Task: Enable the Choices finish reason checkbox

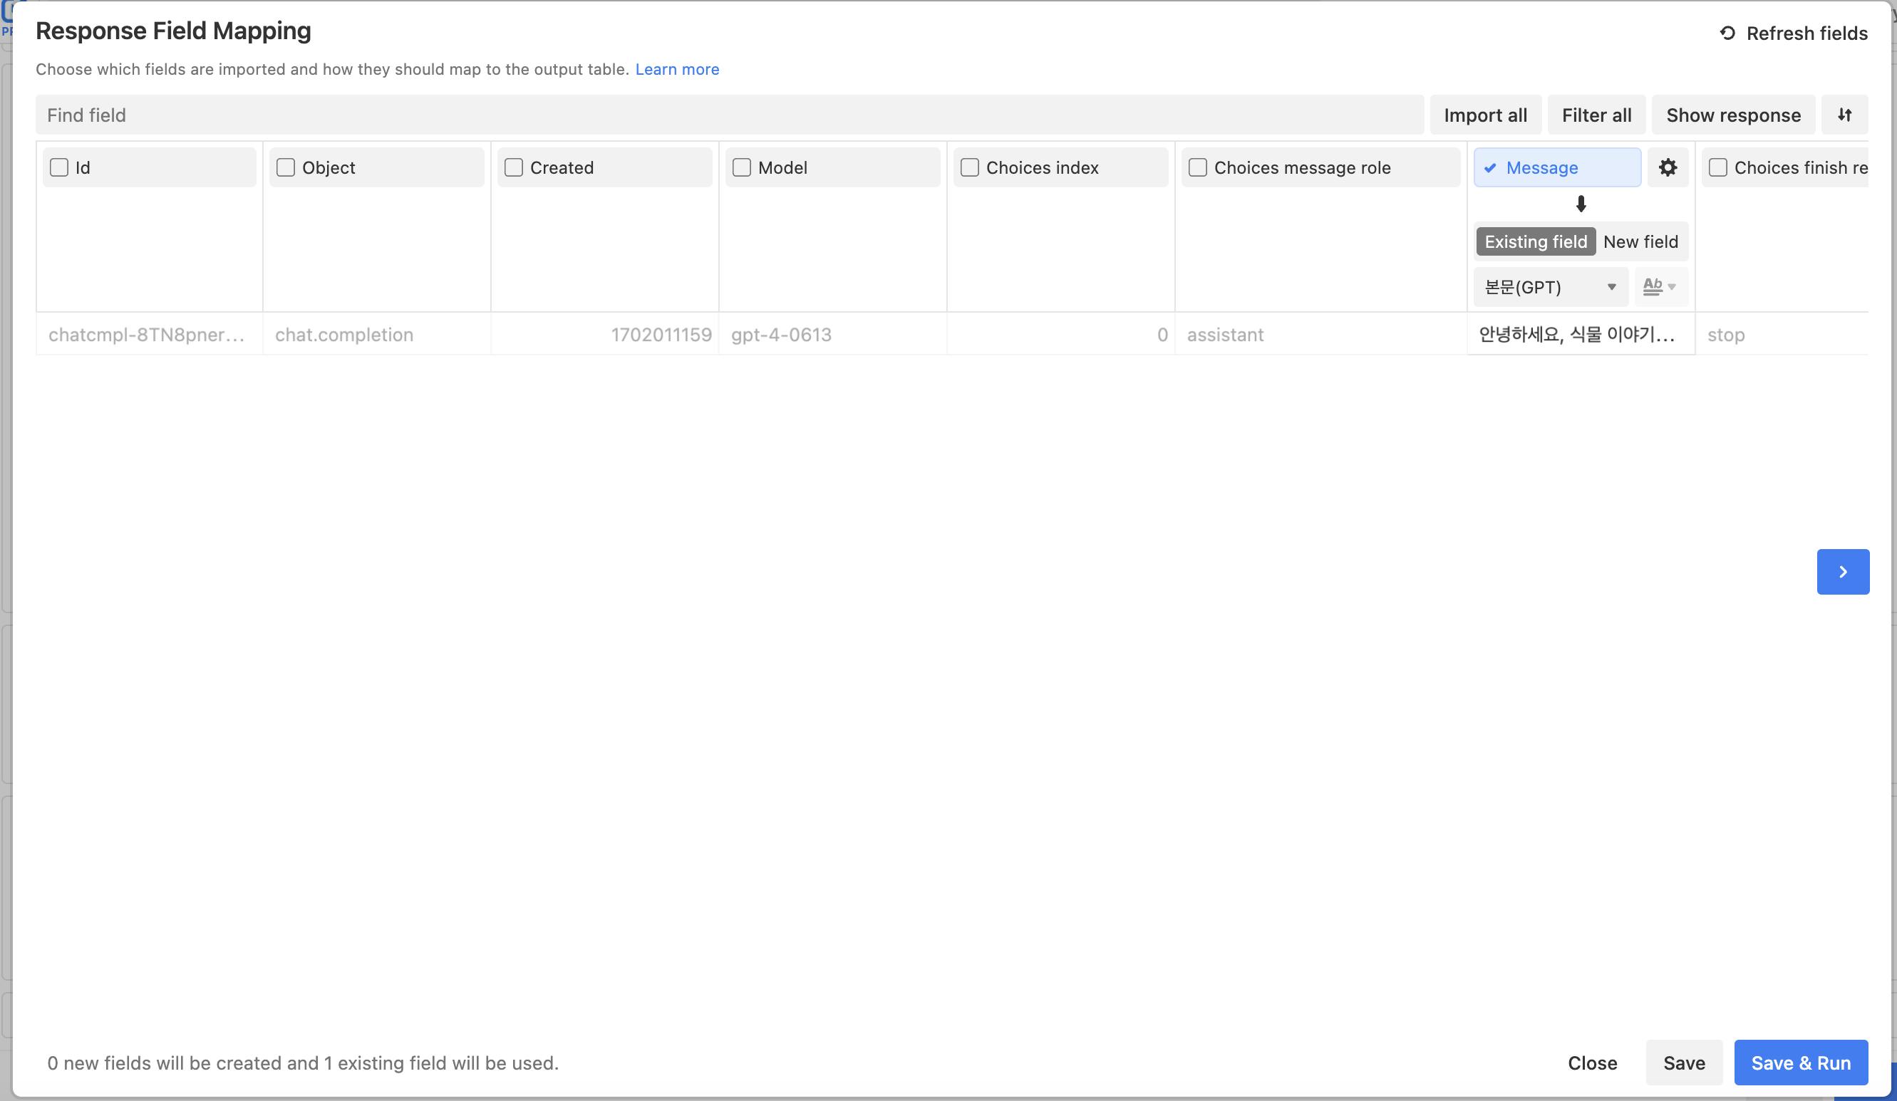Action: [x=1718, y=167]
